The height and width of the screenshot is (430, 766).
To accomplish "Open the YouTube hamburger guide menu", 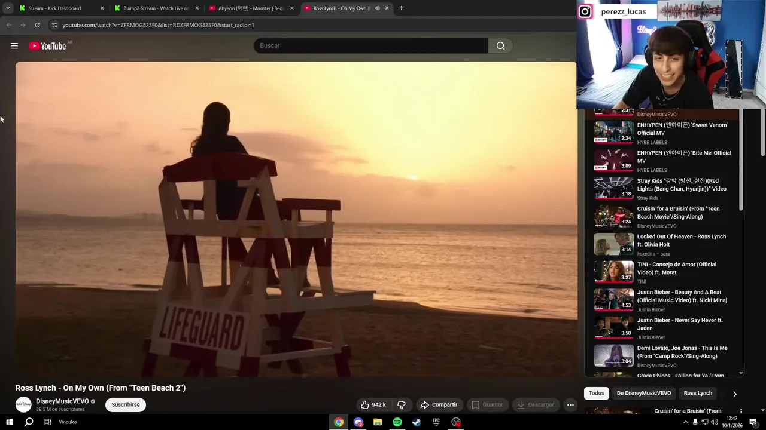I will (14, 46).
